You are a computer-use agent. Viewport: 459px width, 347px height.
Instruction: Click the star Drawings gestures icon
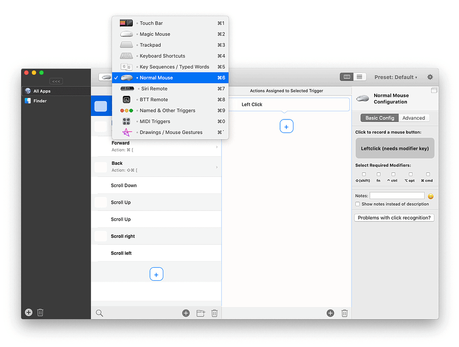(x=127, y=133)
